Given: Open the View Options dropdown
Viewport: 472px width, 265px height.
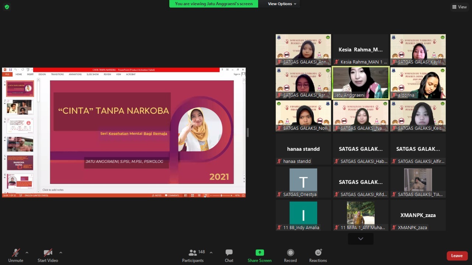Looking at the screenshot, I should click(x=282, y=4).
